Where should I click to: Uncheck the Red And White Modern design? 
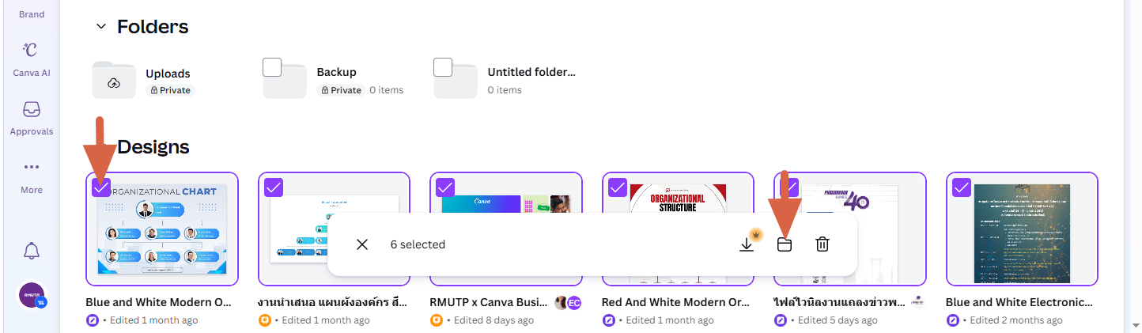(x=618, y=187)
